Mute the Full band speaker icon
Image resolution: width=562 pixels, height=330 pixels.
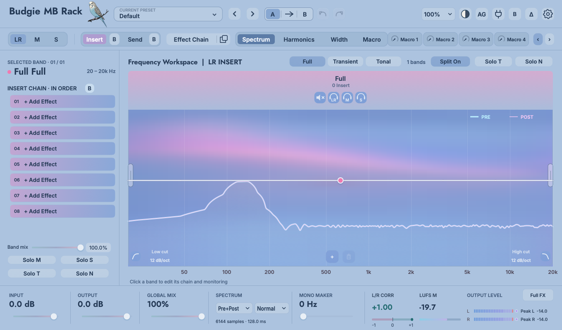tap(320, 98)
